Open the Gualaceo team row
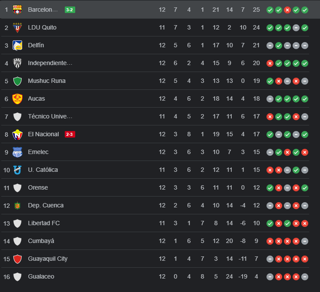The image size is (320, 292). coord(41,276)
